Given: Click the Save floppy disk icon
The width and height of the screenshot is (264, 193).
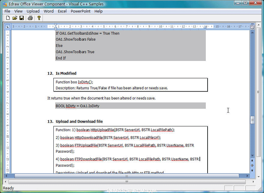Looking at the screenshot, I should 22,18.
